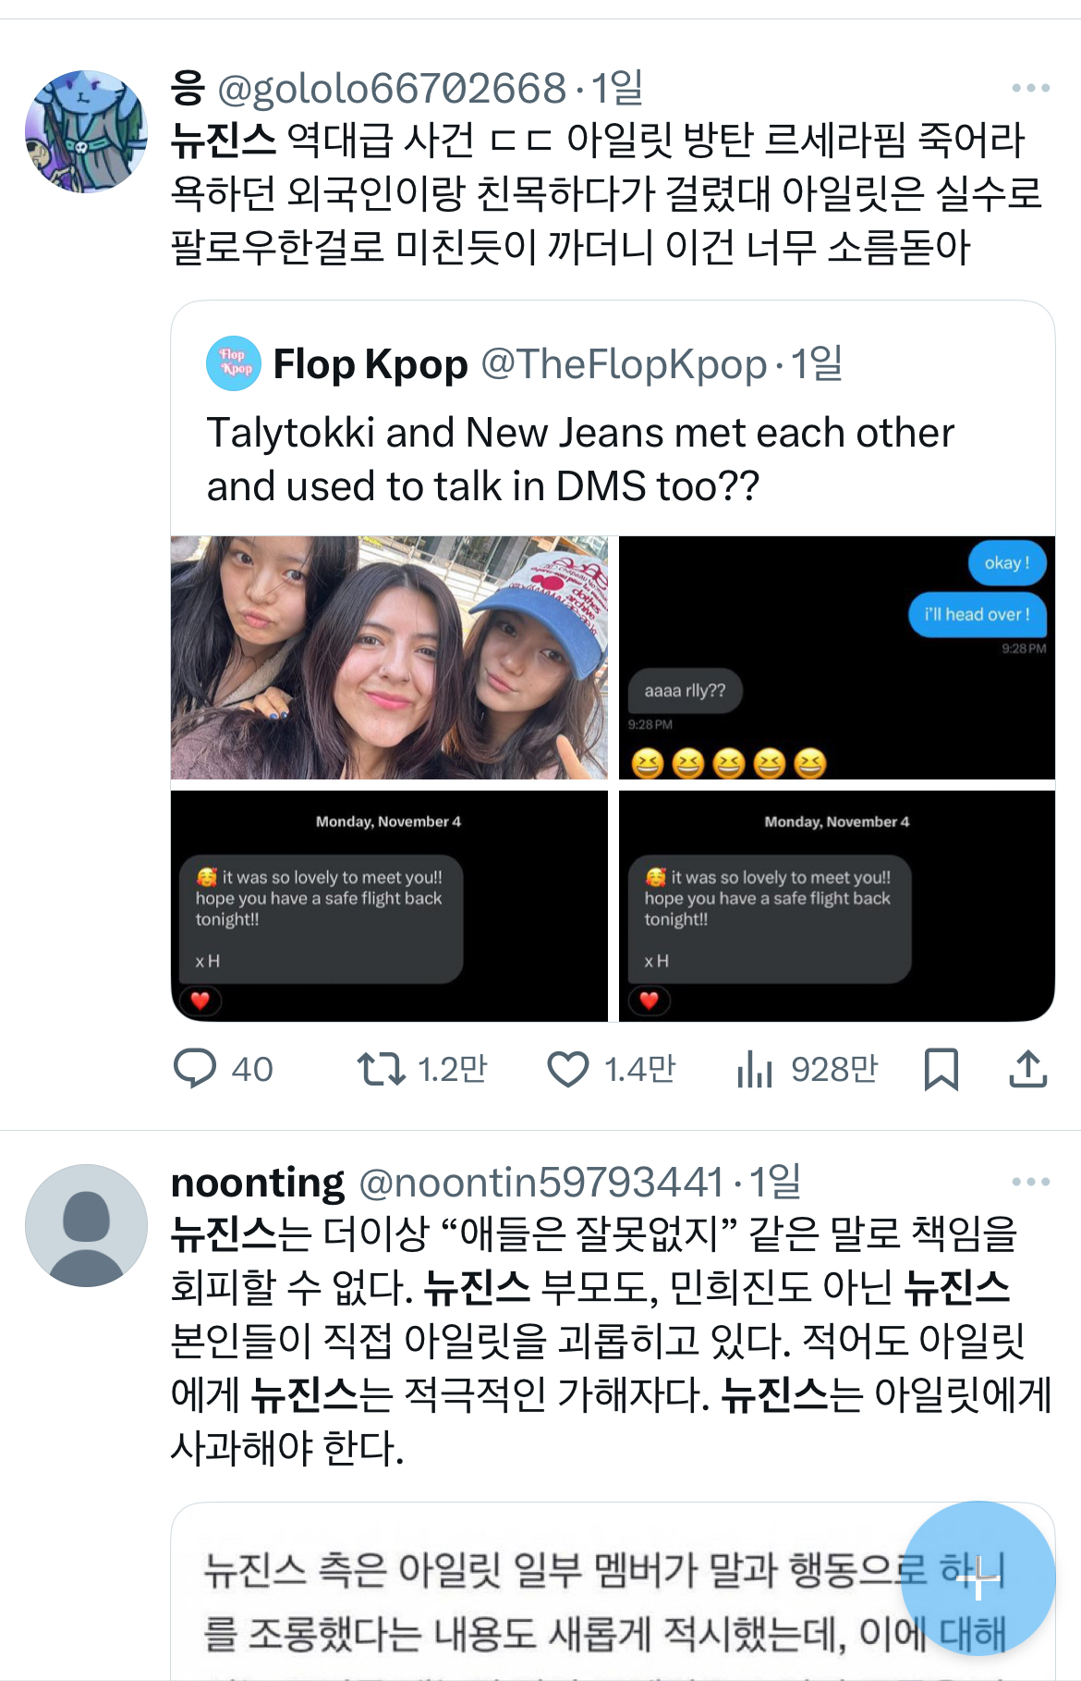
Task: Open the quoted article preview under noonting's tweet
Action: pos(536,1600)
